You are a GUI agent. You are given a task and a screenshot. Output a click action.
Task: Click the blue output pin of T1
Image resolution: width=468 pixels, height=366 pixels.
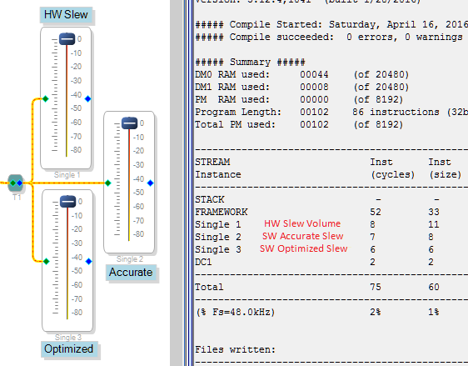pyautogui.click(x=20, y=183)
